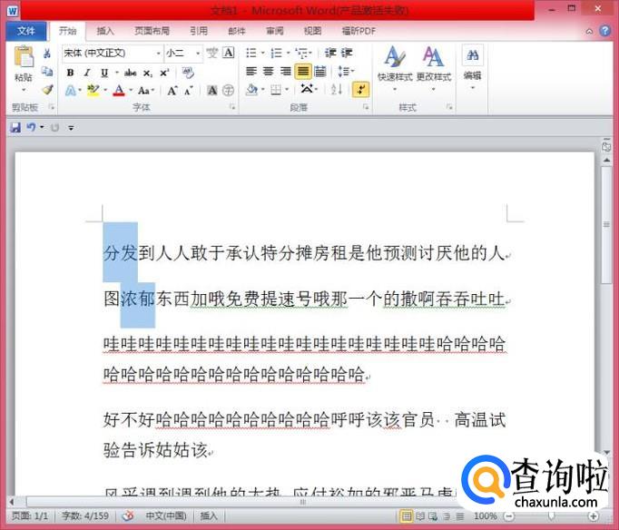Viewport: 619px width, 530px height.
Task: Switch to Review tab
Action: [275, 31]
